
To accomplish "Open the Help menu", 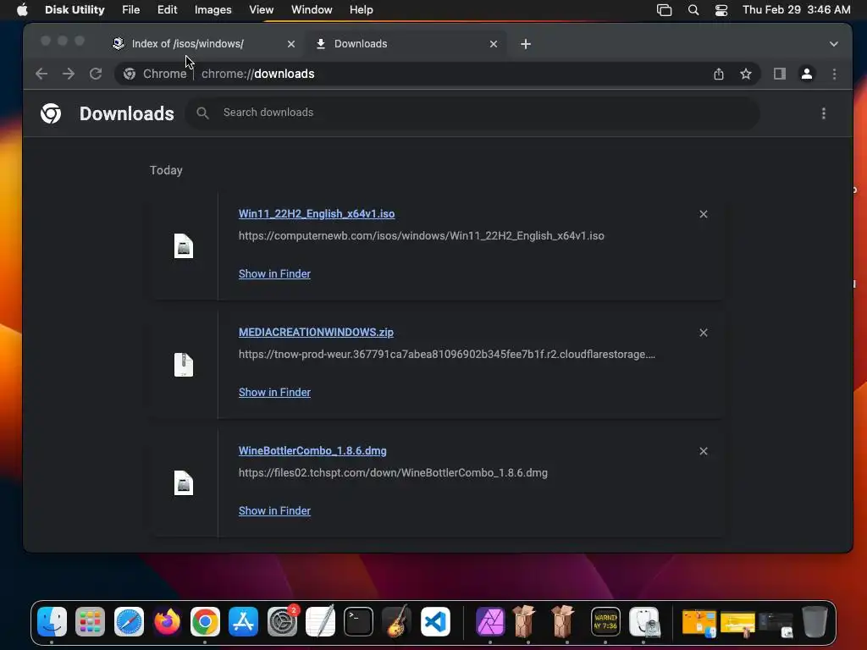I will pyautogui.click(x=361, y=10).
